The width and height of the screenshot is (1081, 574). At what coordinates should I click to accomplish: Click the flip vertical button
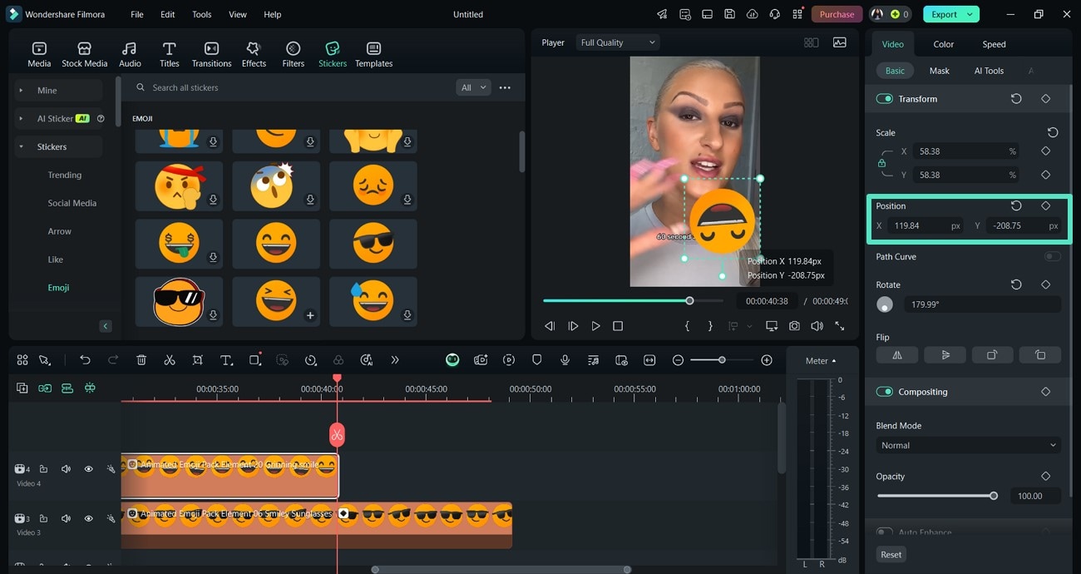tap(945, 354)
